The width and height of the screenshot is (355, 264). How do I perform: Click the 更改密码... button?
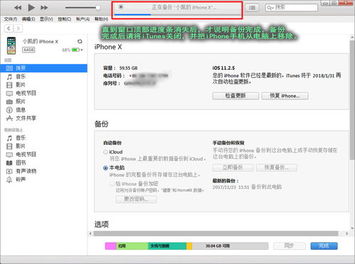pyautogui.click(x=136, y=199)
